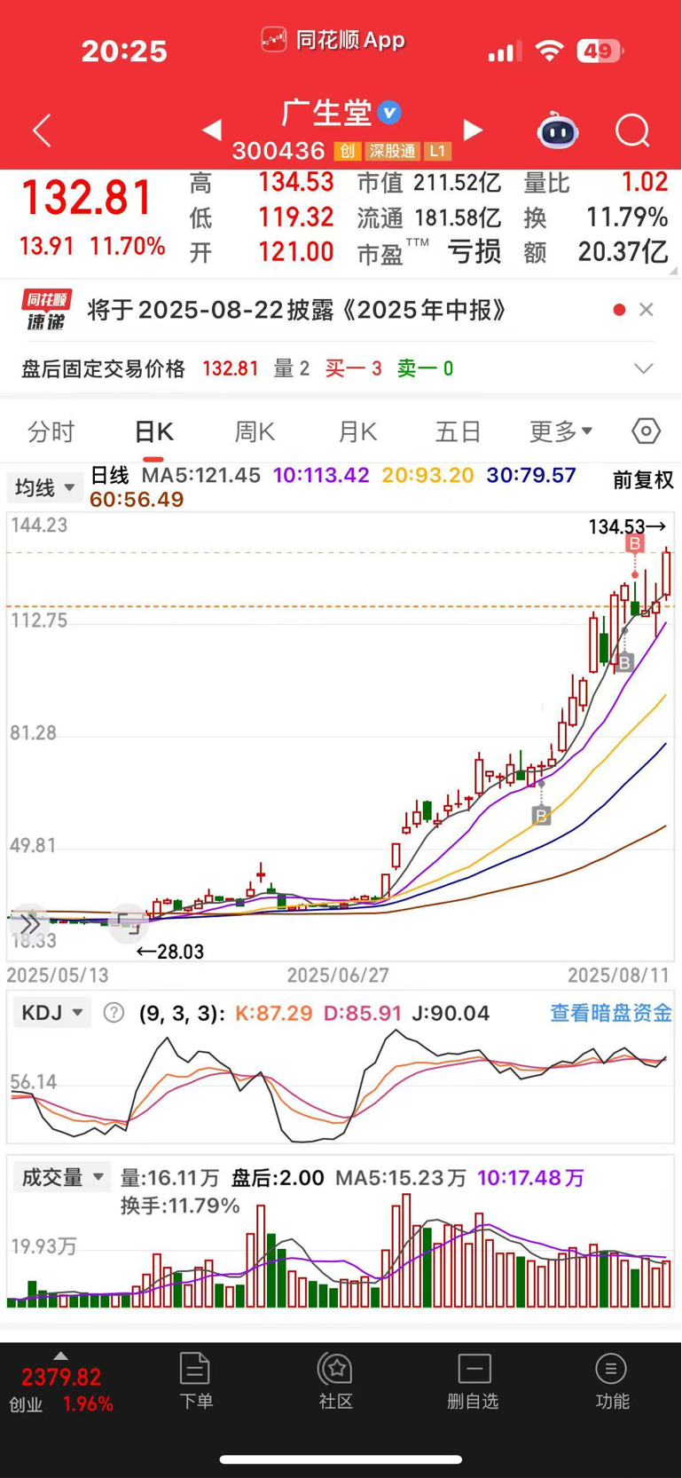Open 查看暗盘资金 link
Viewport: 682px width, 1478px height.
[611, 1013]
